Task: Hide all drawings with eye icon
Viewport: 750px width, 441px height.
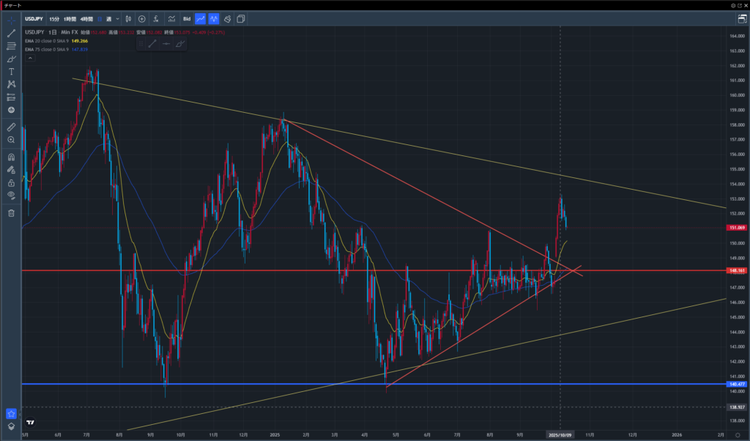Action: (x=11, y=195)
